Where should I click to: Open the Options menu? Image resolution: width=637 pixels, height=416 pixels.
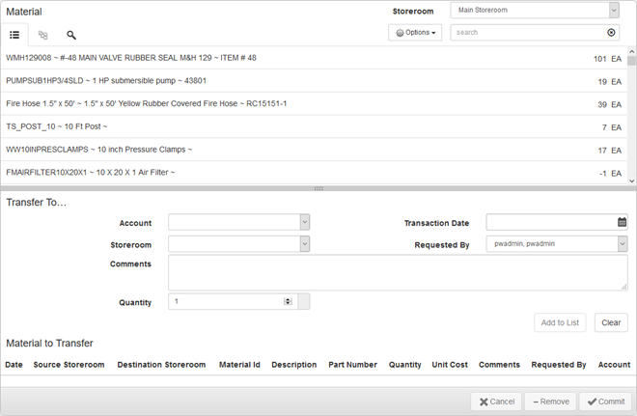coord(416,33)
